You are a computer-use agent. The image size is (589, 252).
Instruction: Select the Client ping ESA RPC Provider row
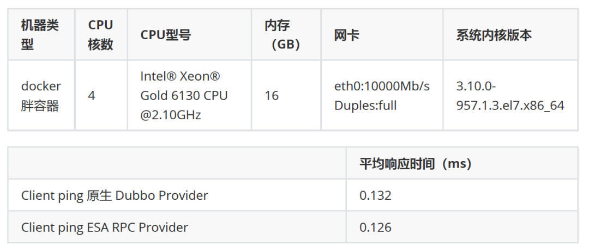105,227
